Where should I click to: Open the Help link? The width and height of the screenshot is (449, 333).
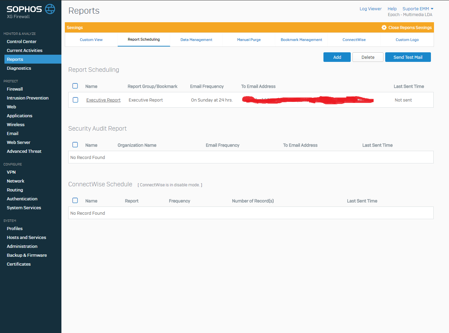pyautogui.click(x=392, y=9)
